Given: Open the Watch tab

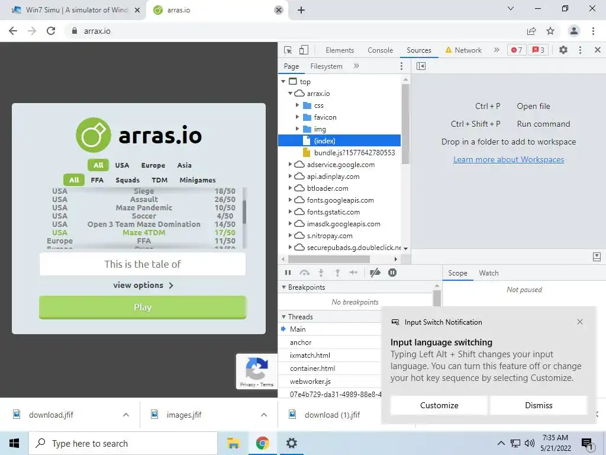Looking at the screenshot, I should (x=488, y=273).
